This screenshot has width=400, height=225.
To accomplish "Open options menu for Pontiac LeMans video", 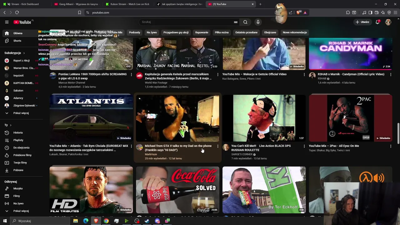I will pos(131,74).
